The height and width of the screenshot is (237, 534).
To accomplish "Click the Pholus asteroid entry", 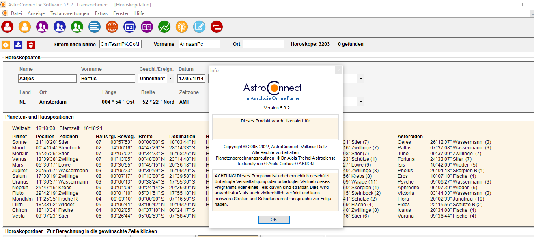I will [x=405, y=171].
